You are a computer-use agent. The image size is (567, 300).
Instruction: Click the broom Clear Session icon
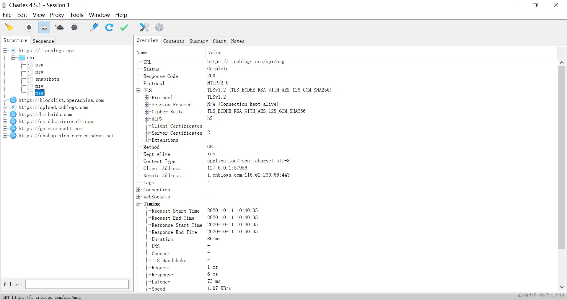(9, 27)
